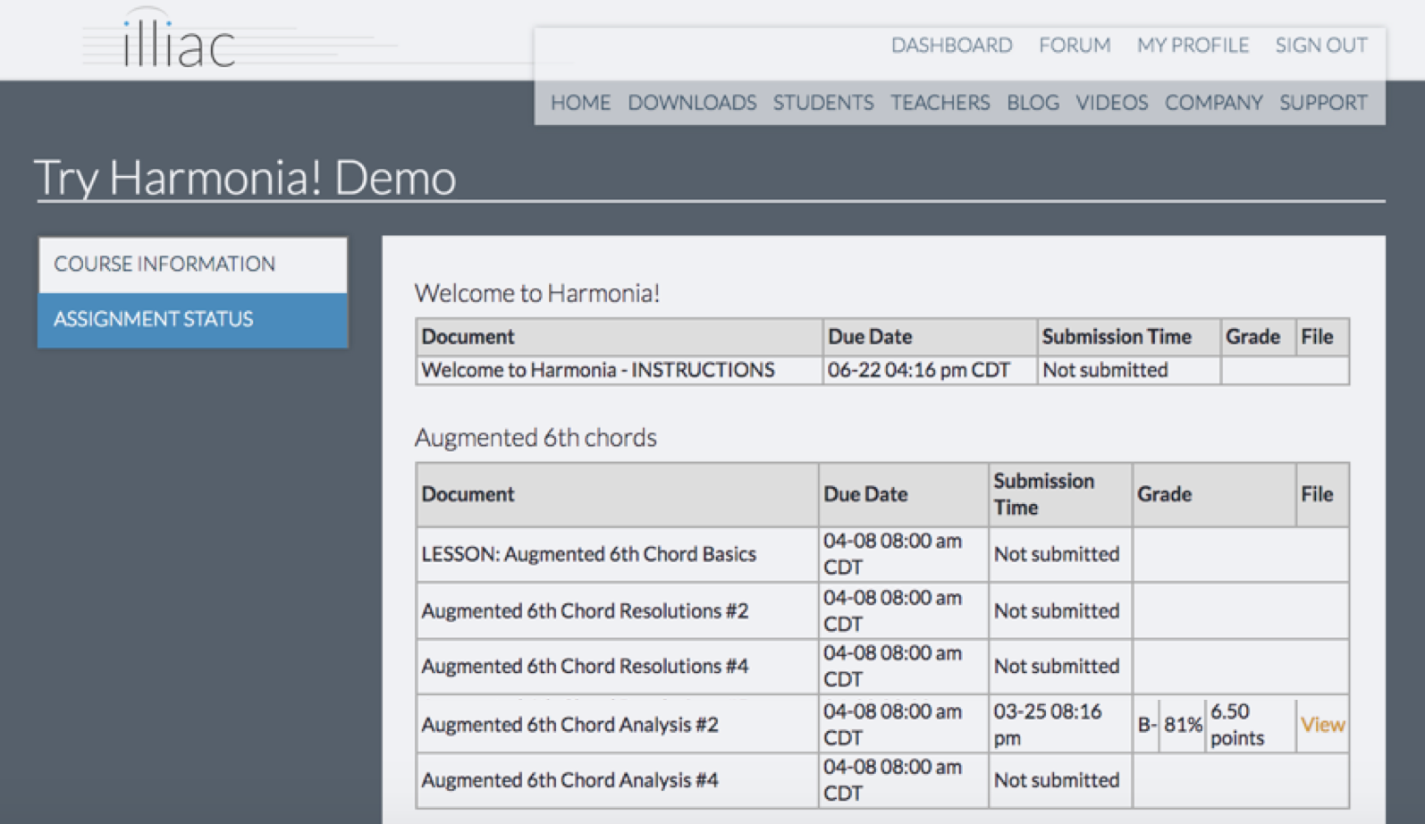Go to the Forum link
Image resolution: width=1425 pixels, height=824 pixels.
coord(1074,46)
